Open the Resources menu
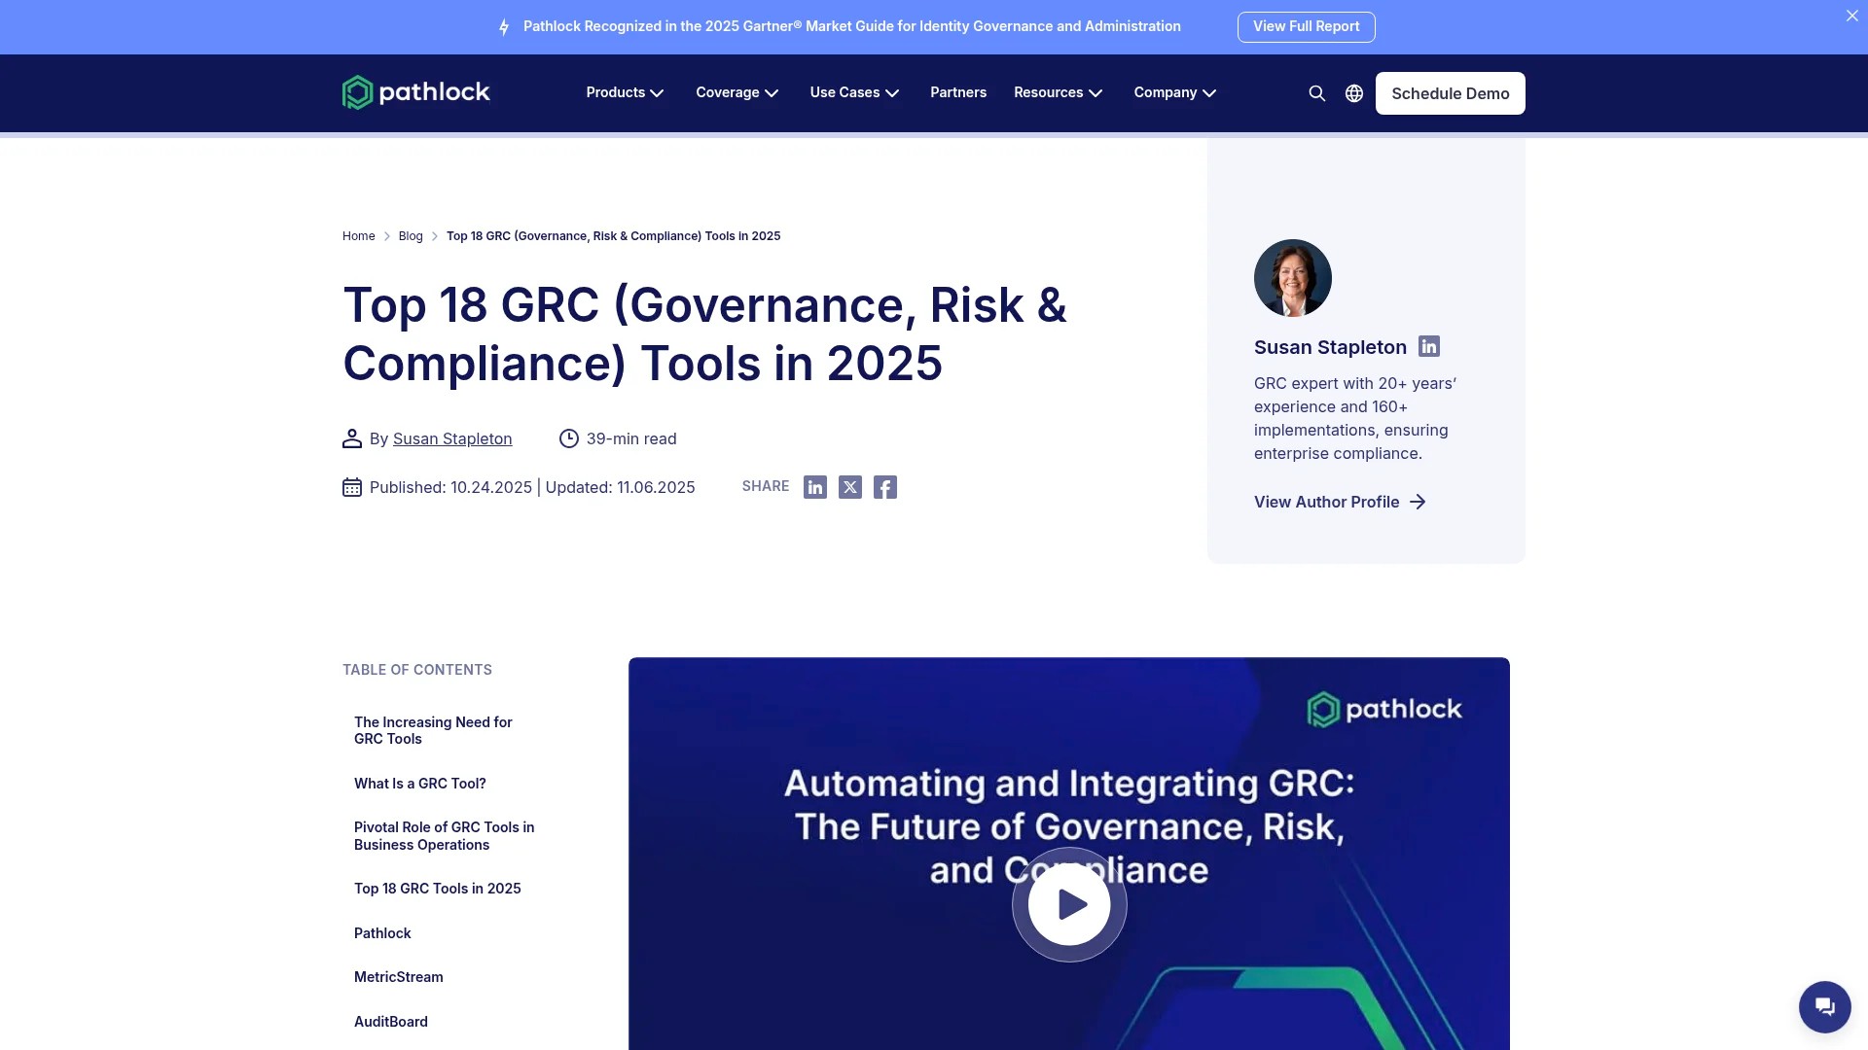 1058,92
